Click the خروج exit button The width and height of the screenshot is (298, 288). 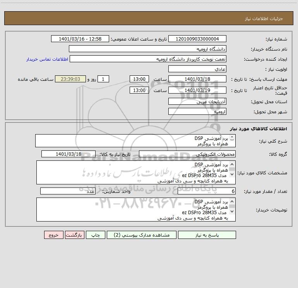[x=53, y=235]
